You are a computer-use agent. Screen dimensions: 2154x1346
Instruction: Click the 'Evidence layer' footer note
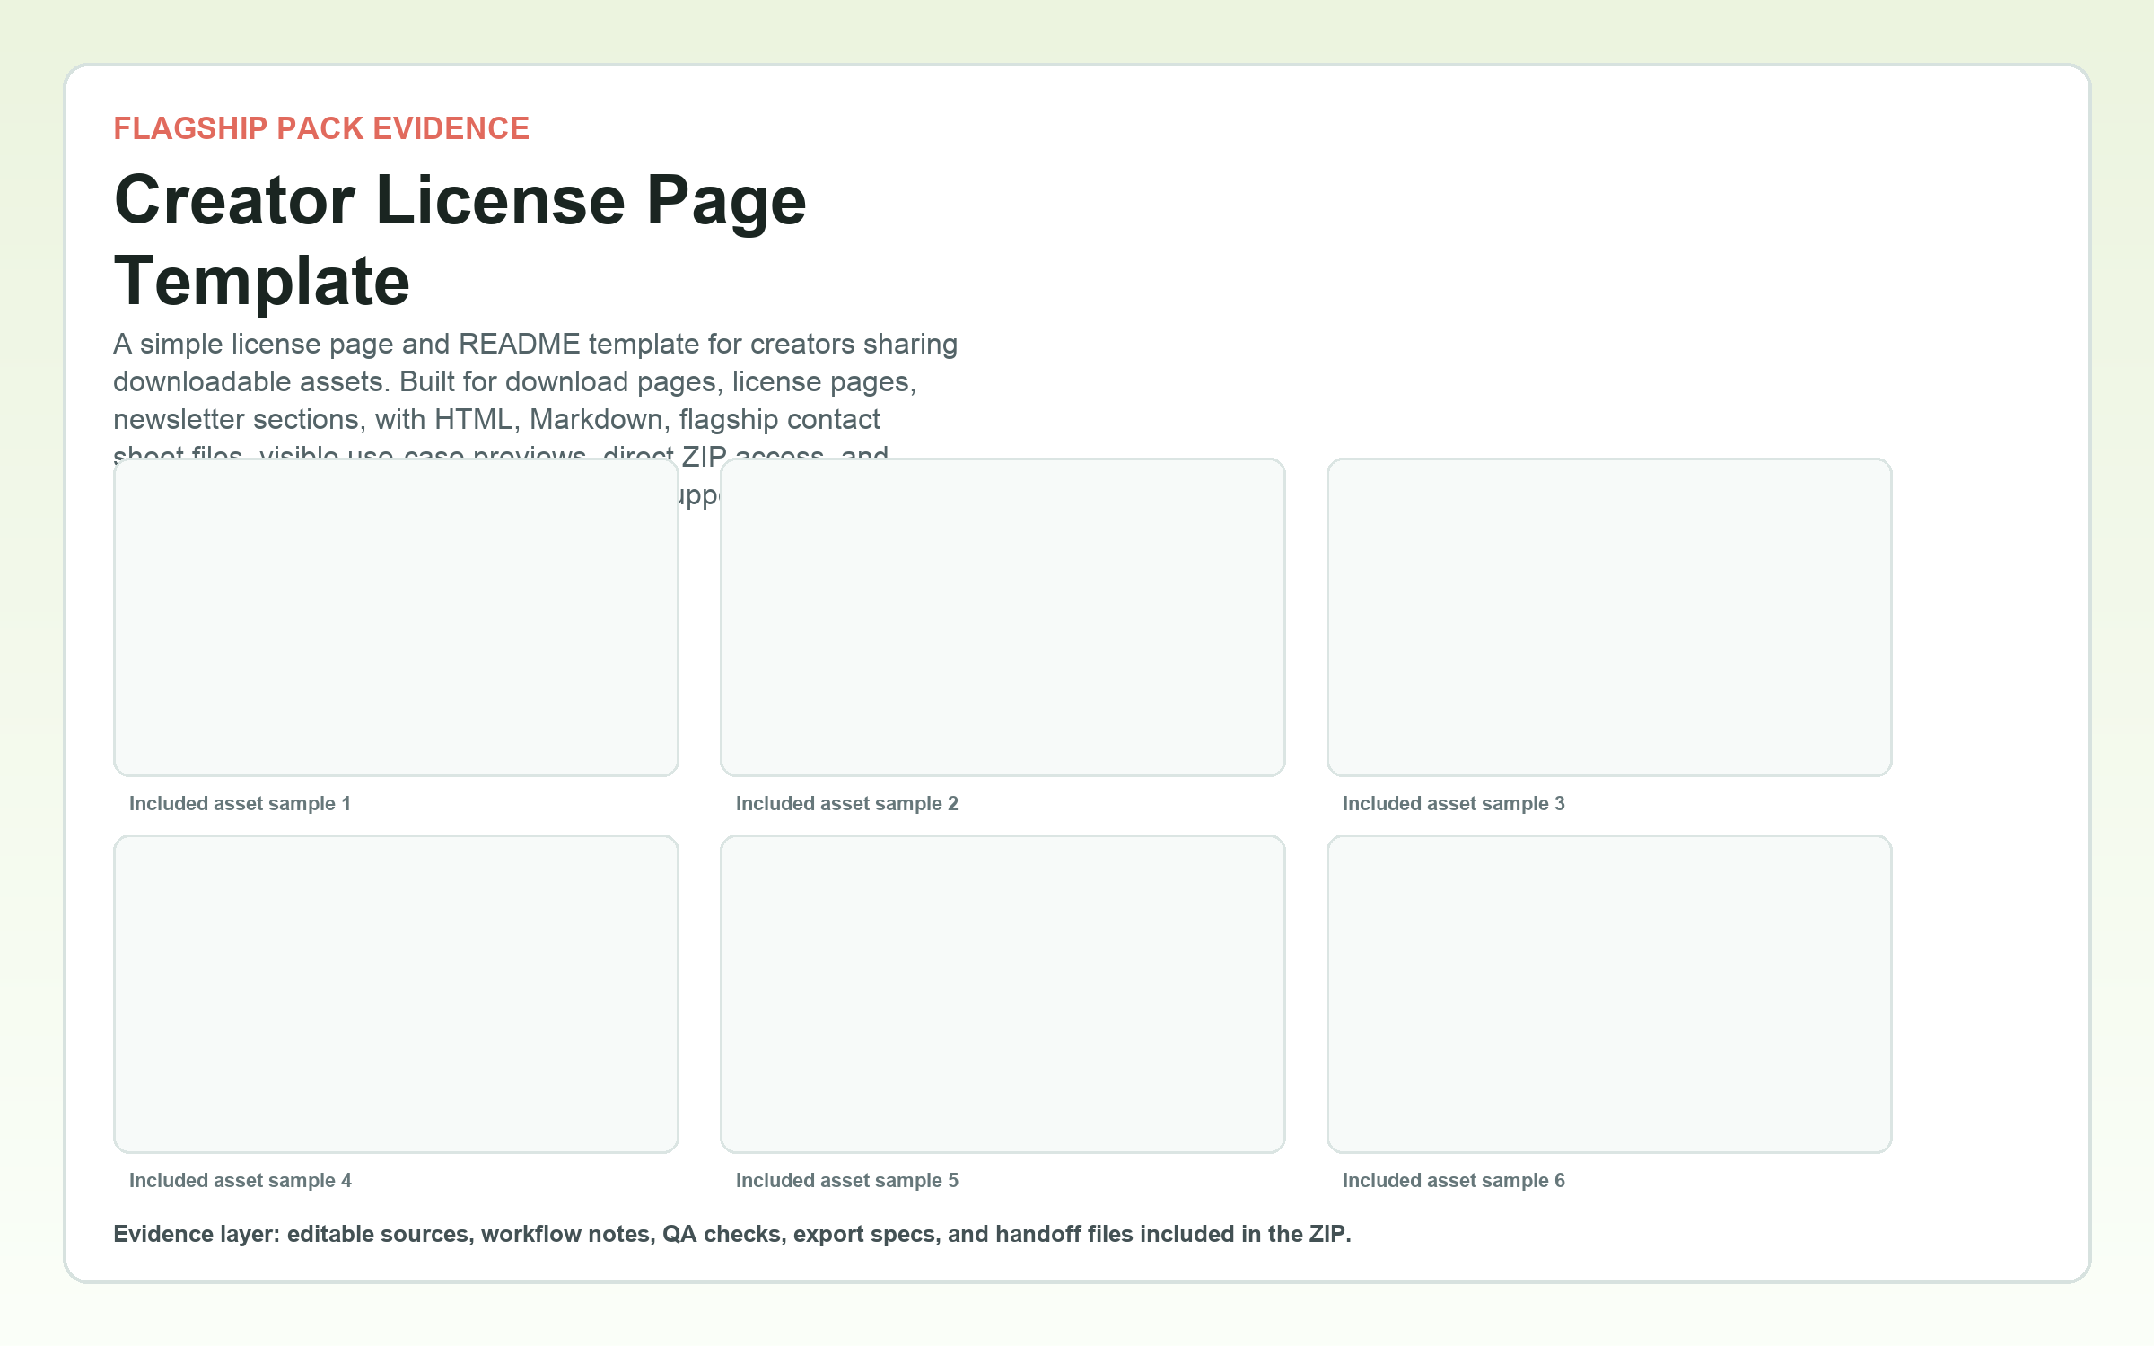point(732,1234)
